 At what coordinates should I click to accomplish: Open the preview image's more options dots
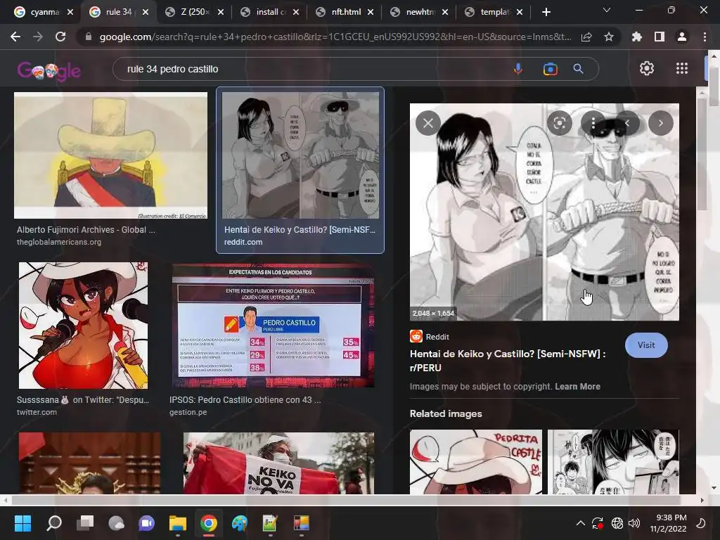(x=593, y=123)
